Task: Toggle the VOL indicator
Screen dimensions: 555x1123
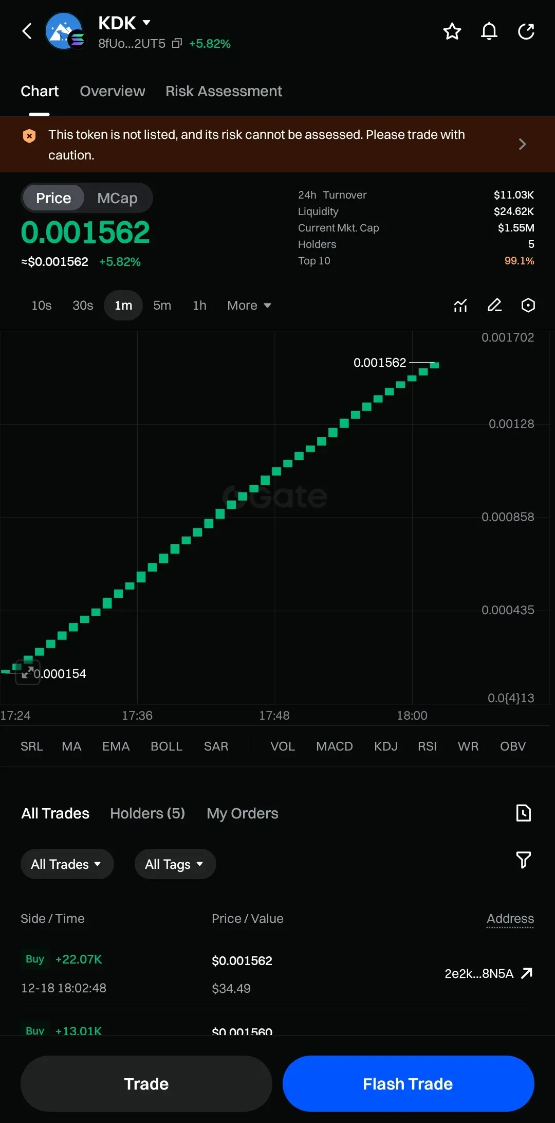Action: [283, 746]
